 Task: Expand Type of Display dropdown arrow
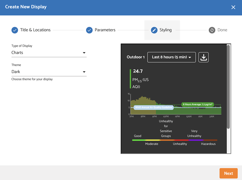pyautogui.click(x=84, y=53)
